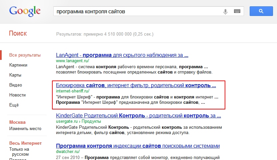This screenshot has width=277, height=160.
Task: Activate voice search microphone icon
Action: click(225, 12)
